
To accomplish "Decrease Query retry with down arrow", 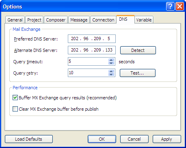I will (x=111, y=74).
